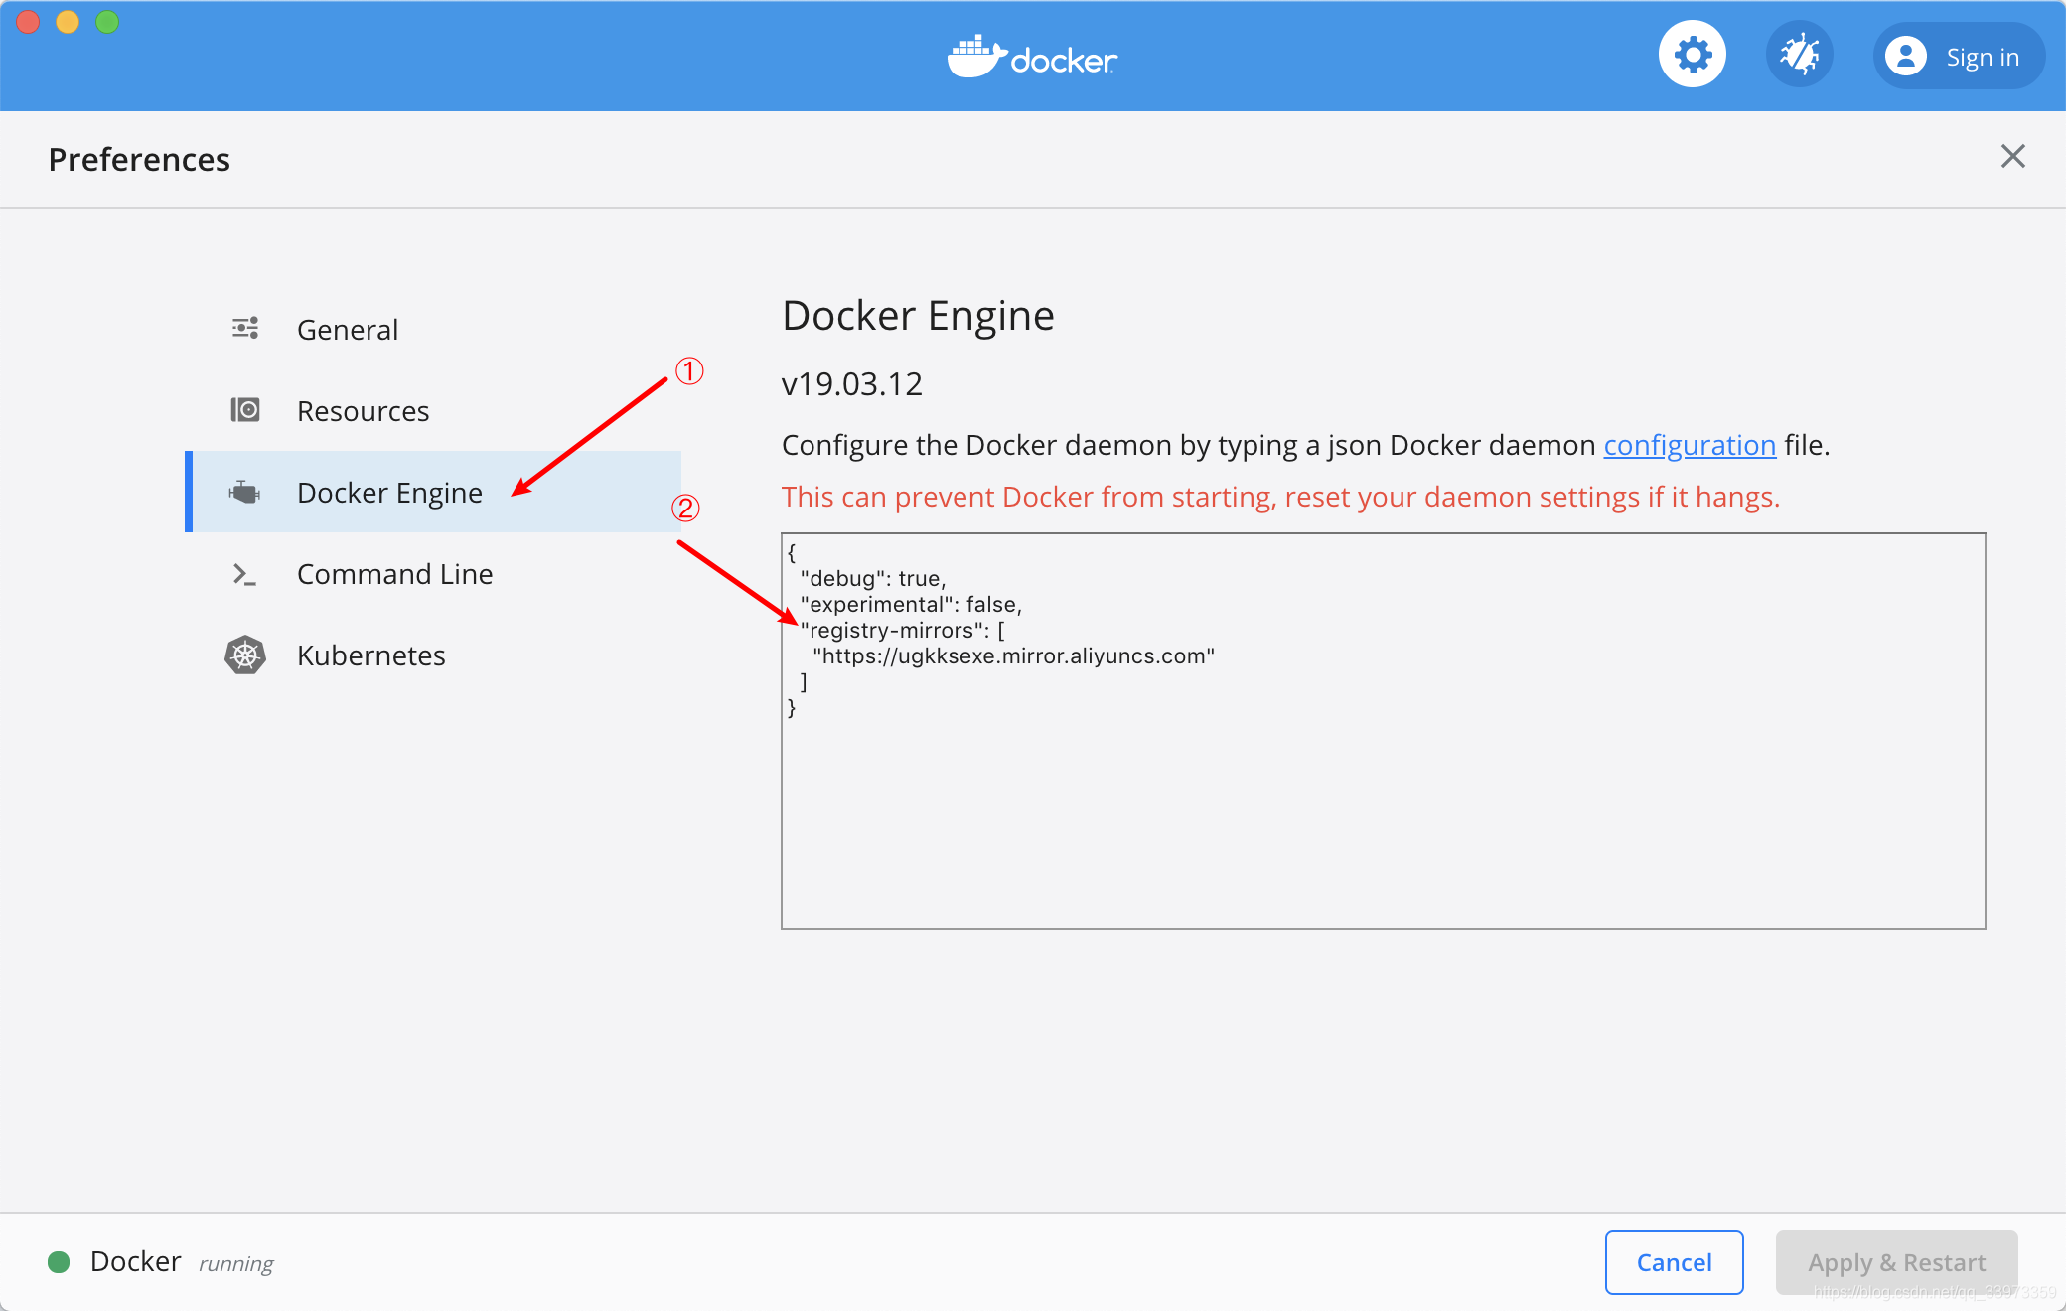
Task: Click the Command Line prompt icon
Action: [244, 574]
